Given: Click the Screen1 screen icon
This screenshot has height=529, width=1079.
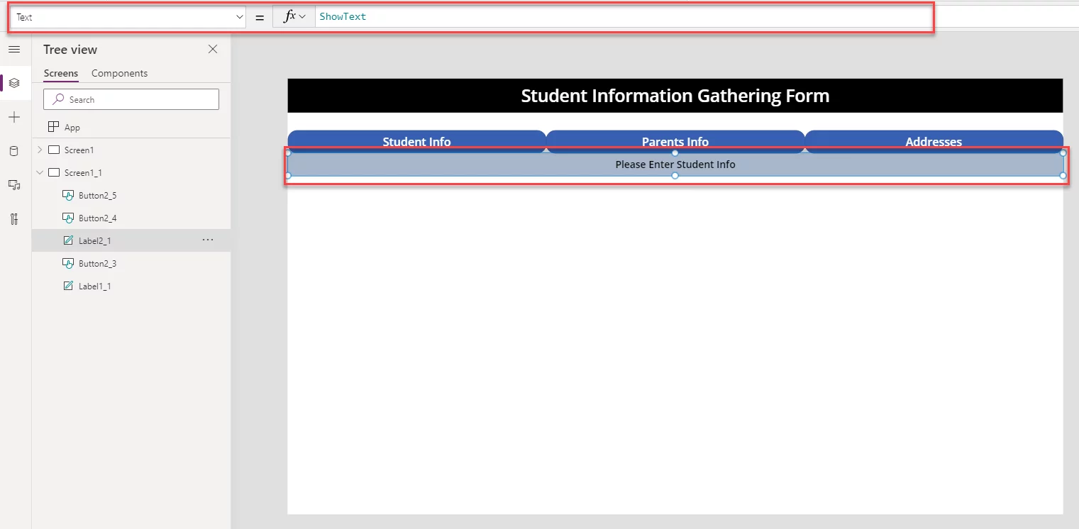Looking at the screenshot, I should pyautogui.click(x=54, y=150).
